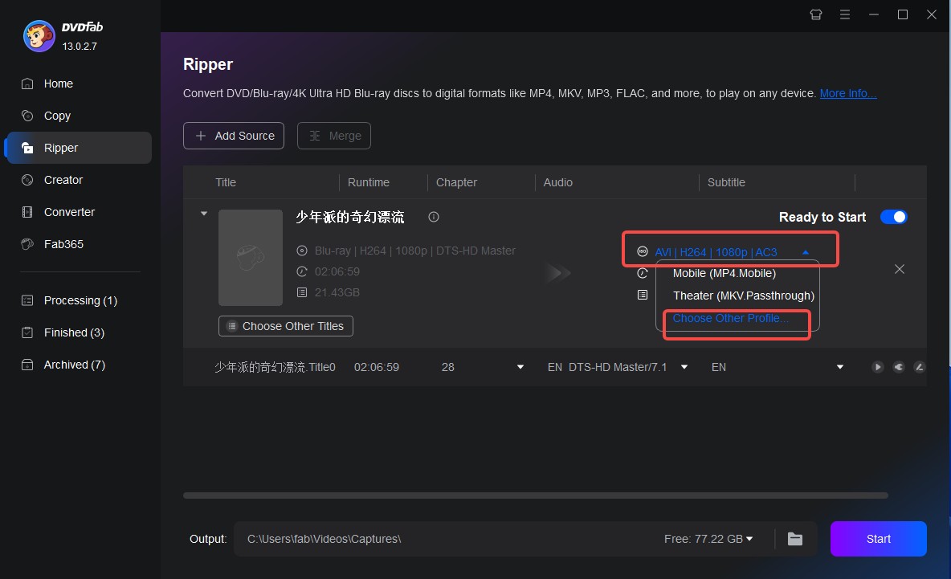
Task: Go to the Converter module
Action: [x=78, y=212]
